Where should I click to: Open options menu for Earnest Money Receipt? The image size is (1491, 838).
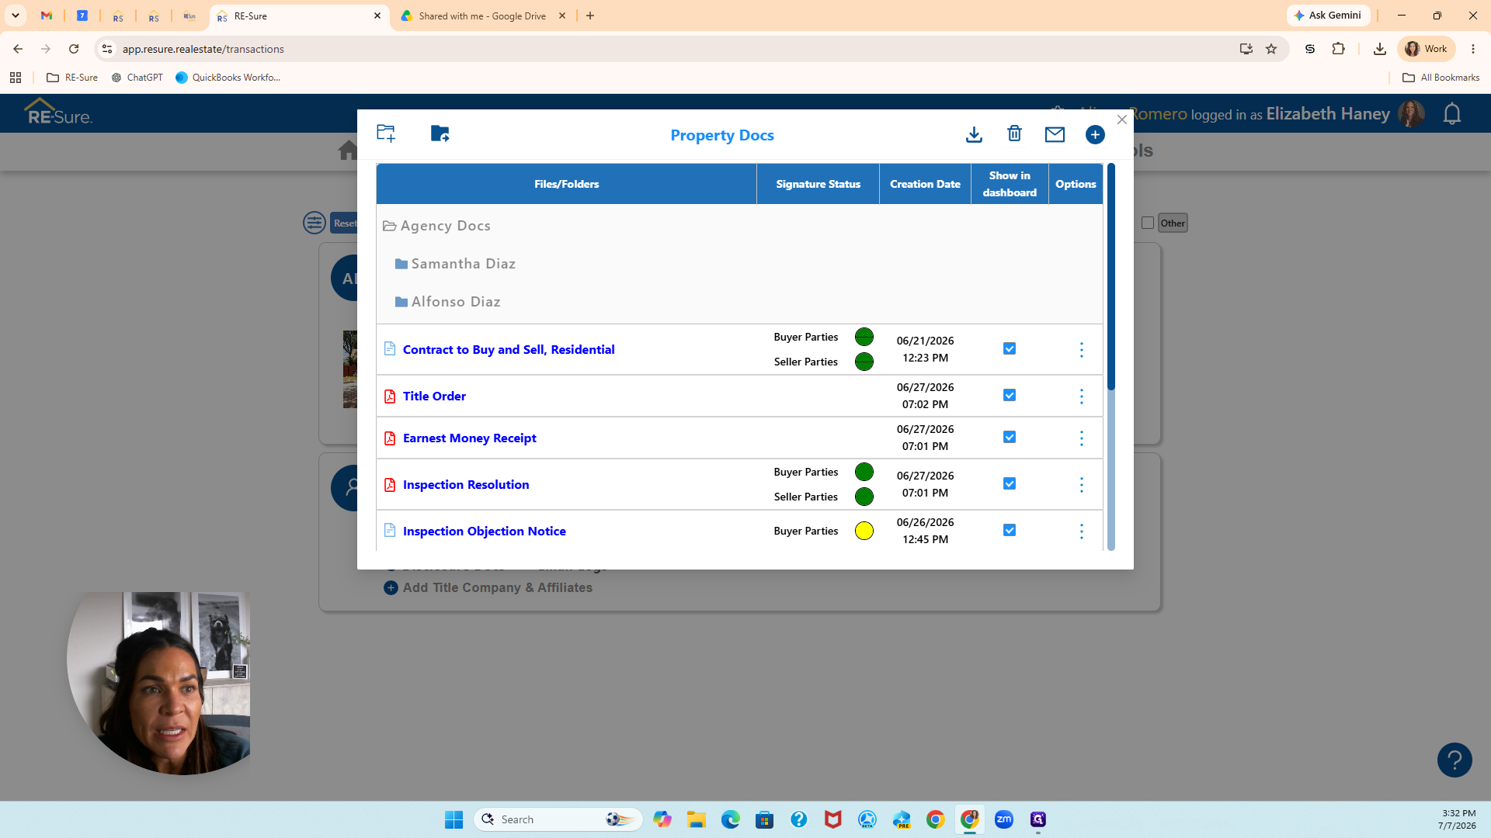pos(1081,438)
